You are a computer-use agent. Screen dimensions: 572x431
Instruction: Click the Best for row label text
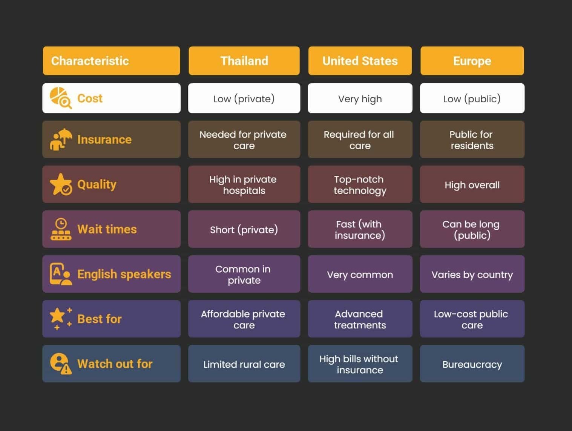point(100,319)
